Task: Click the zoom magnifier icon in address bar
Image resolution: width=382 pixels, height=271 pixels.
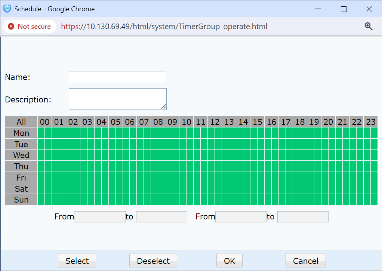Action: click(369, 27)
